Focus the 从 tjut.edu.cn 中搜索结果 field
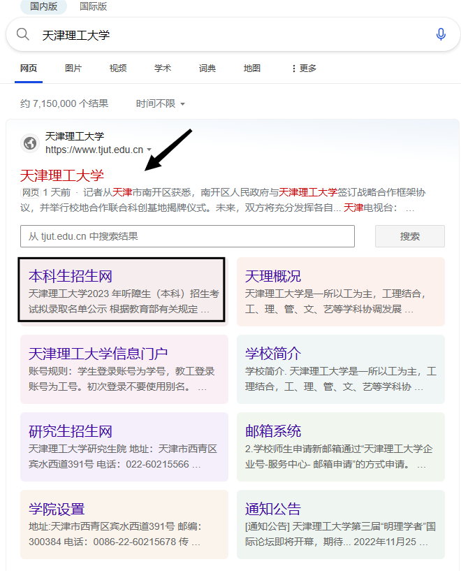461x571 pixels. (187, 236)
